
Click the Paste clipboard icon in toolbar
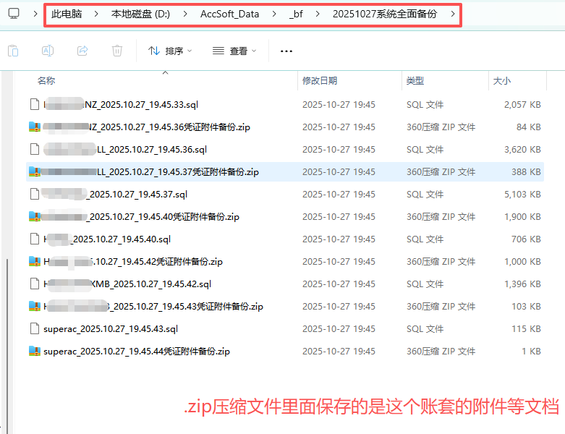tap(13, 51)
